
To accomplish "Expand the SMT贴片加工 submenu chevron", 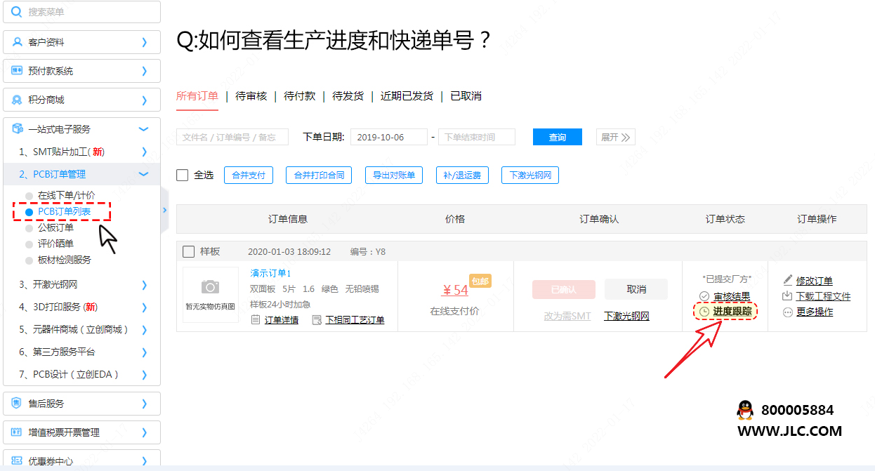I will click(144, 152).
